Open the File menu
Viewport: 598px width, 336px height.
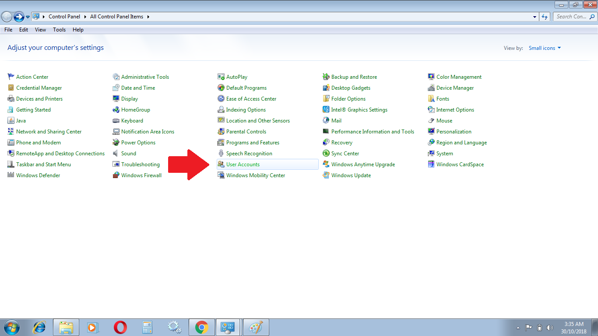tap(8, 30)
